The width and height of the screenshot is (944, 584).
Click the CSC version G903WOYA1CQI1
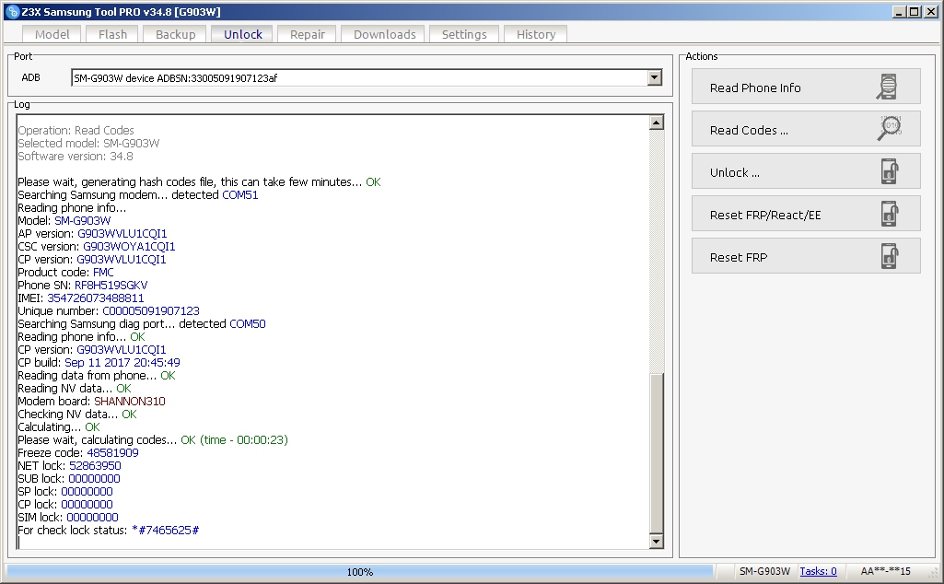pos(129,247)
